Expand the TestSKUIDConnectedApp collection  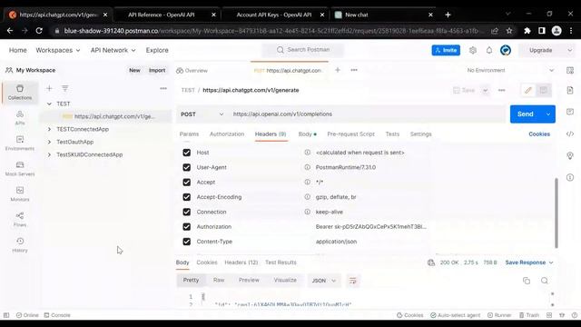pyautogui.click(x=49, y=154)
